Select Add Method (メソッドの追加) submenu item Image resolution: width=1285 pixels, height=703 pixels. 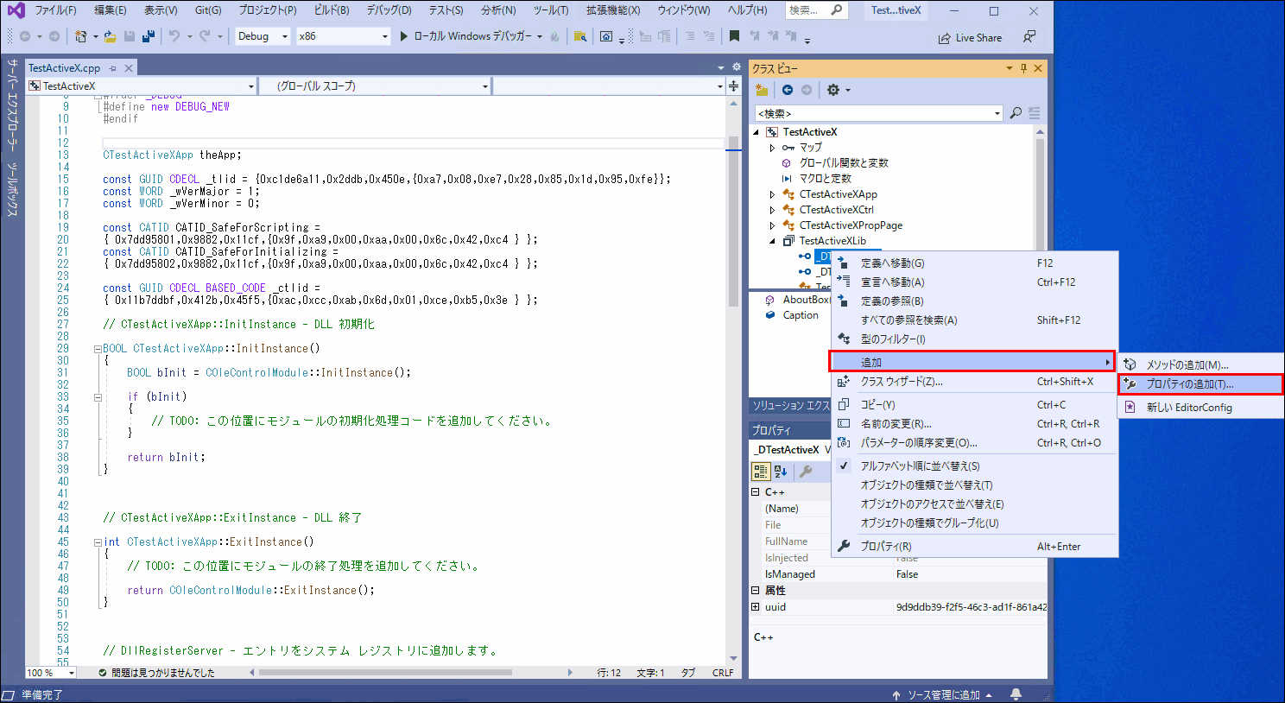click(x=1200, y=365)
